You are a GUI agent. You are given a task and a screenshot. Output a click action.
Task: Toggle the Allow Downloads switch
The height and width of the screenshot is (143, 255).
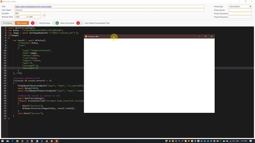point(56,23)
